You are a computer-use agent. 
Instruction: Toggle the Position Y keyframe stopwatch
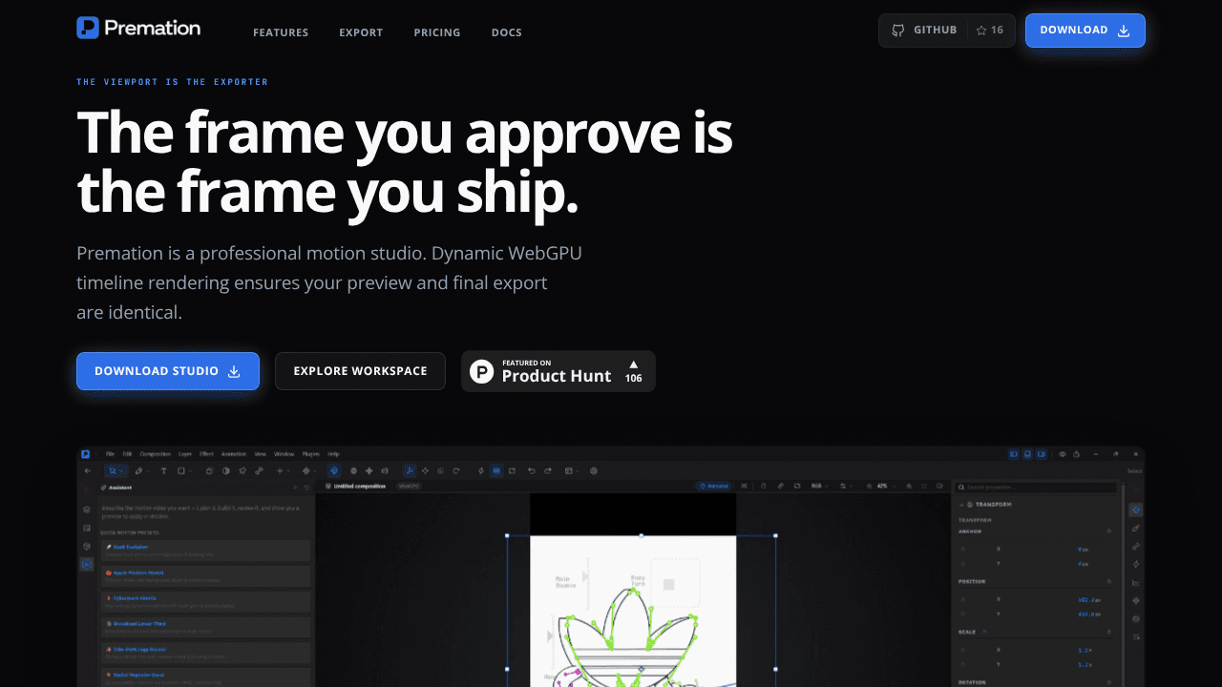pyautogui.click(x=962, y=614)
